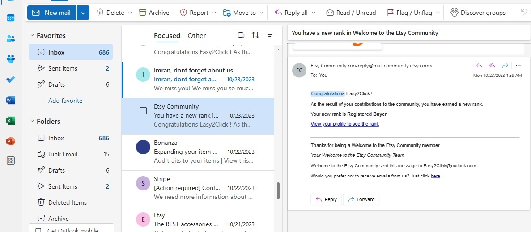Open the More actions ellipsis in the message
This screenshot has width=531, height=232.
tap(518, 66)
